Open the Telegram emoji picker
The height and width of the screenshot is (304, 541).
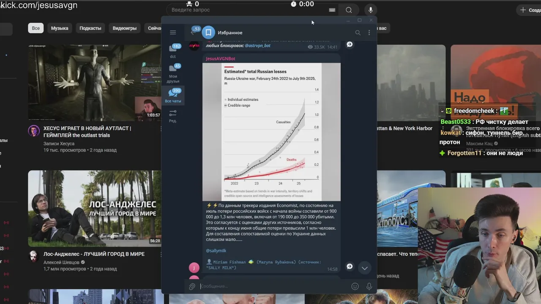tap(355, 286)
